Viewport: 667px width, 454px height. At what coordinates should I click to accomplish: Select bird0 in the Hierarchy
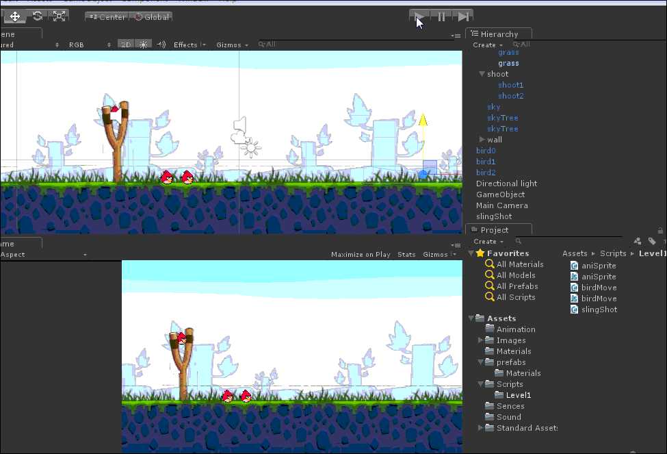486,151
